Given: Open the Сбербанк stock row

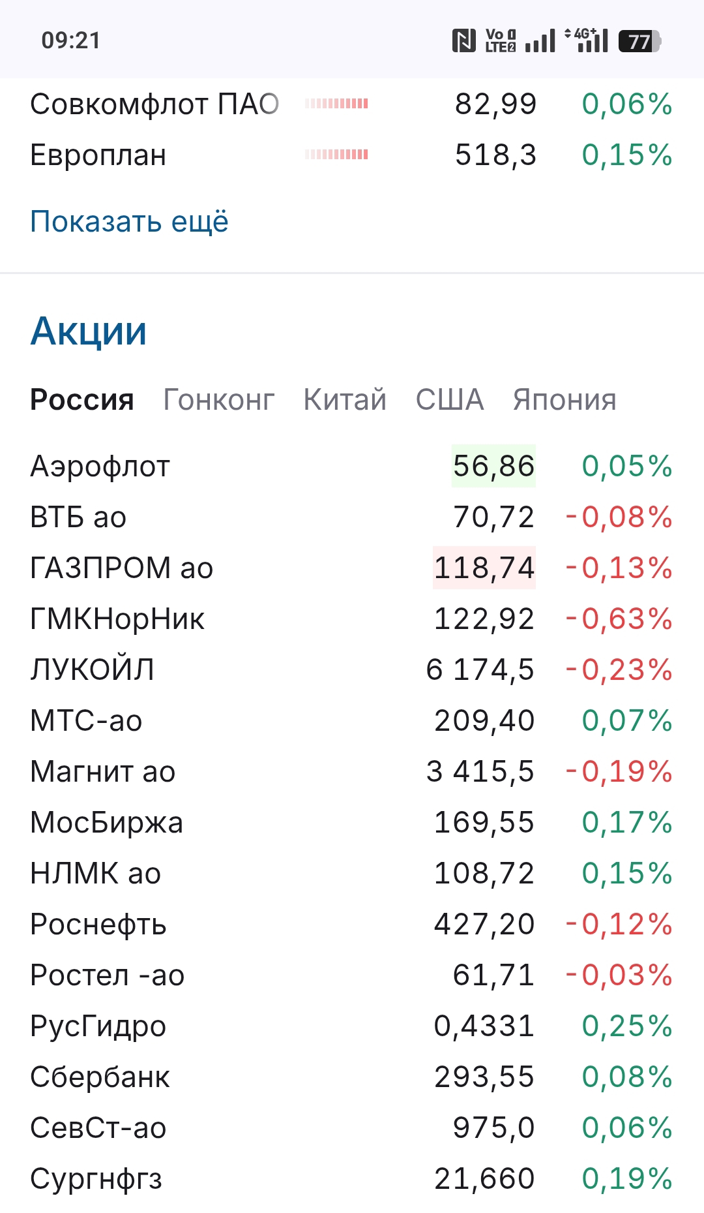Looking at the screenshot, I should click(100, 1077).
